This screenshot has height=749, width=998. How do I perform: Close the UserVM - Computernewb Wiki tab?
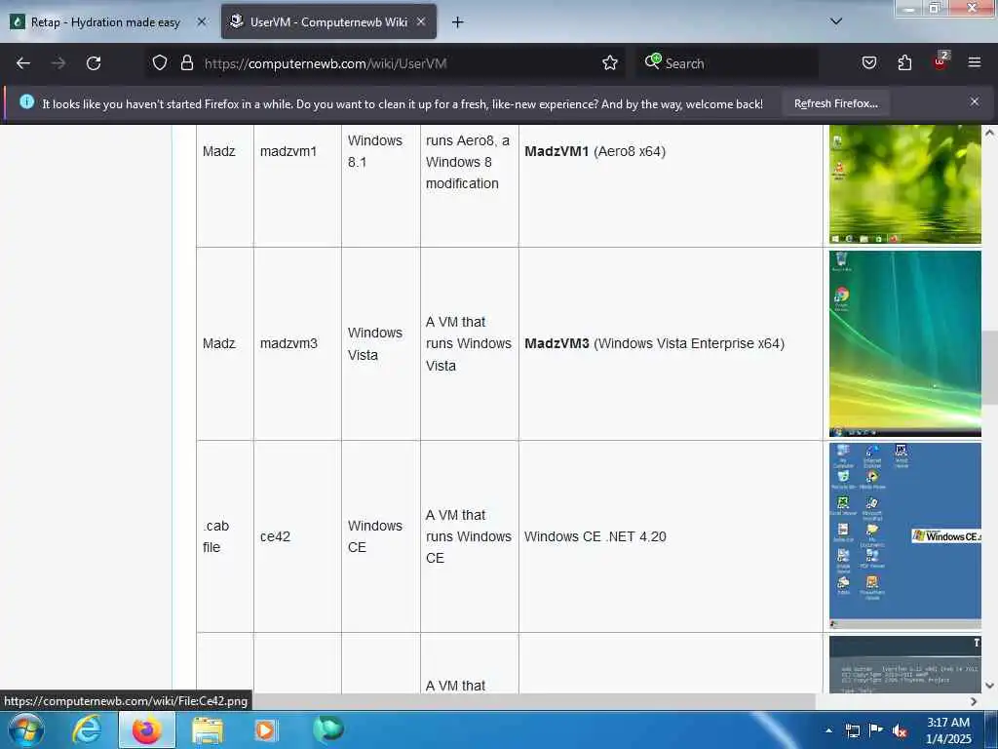pos(421,22)
